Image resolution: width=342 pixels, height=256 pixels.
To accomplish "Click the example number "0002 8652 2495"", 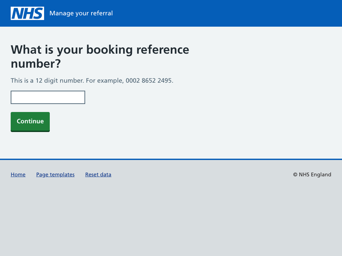I will click(x=149, y=81).
